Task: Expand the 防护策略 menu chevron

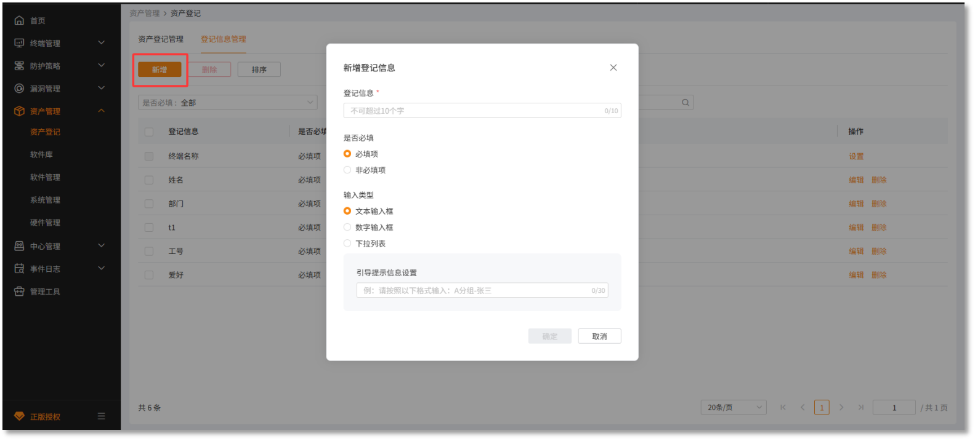Action: (102, 65)
